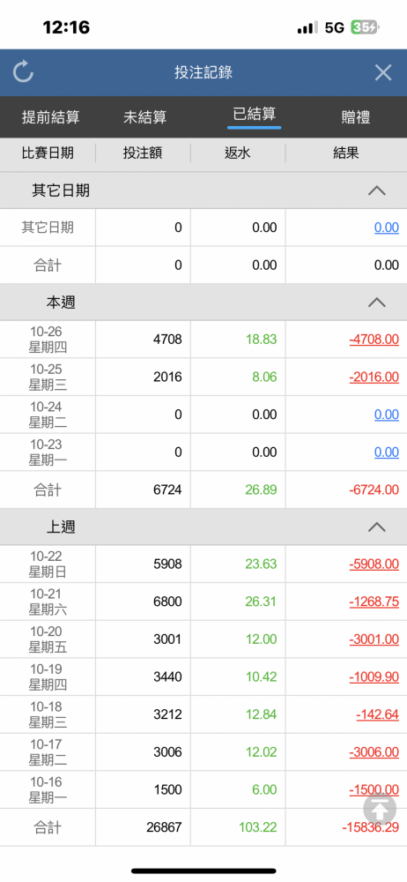The width and height of the screenshot is (407, 882).
Task: Open the 贈禮 tab
Action: (355, 117)
